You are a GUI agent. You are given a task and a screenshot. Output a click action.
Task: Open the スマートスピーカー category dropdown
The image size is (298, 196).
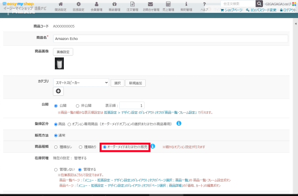81,83
